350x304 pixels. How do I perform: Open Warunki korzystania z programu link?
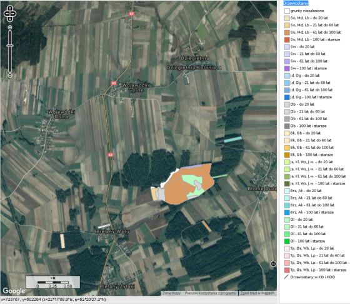(x=210, y=293)
